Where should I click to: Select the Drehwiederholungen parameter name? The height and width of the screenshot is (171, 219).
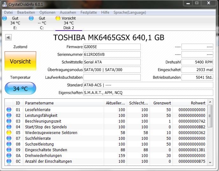[43, 155]
